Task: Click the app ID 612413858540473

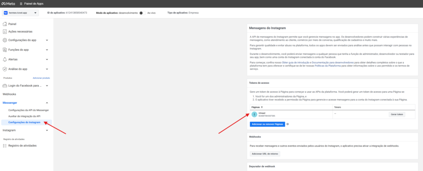Action: click(x=76, y=13)
